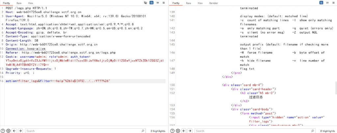
Task: Go to previous search match in request
Action: click(14, 131)
